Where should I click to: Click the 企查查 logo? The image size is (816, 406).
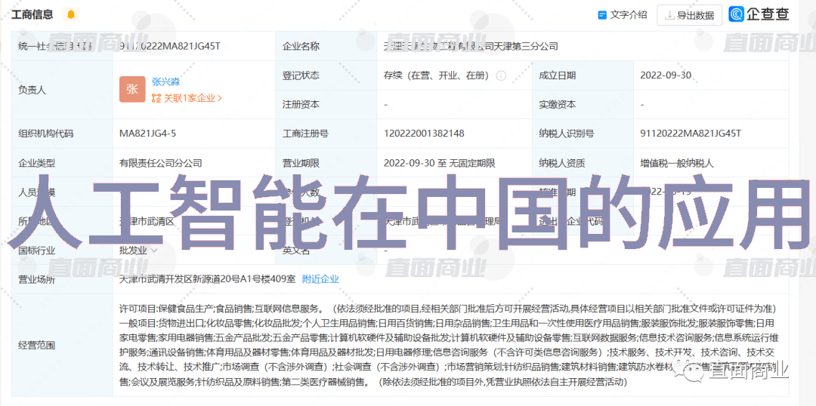pos(759,14)
